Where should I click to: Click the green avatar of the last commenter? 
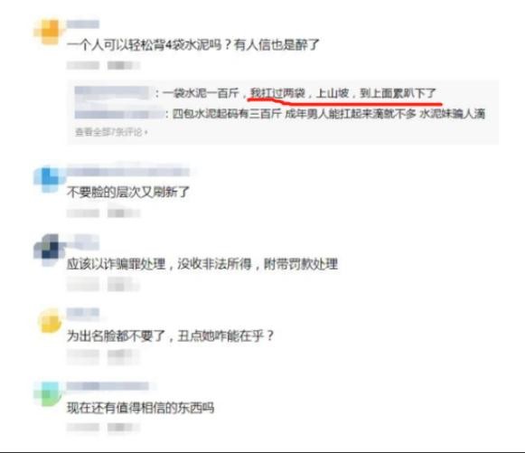click(x=48, y=394)
